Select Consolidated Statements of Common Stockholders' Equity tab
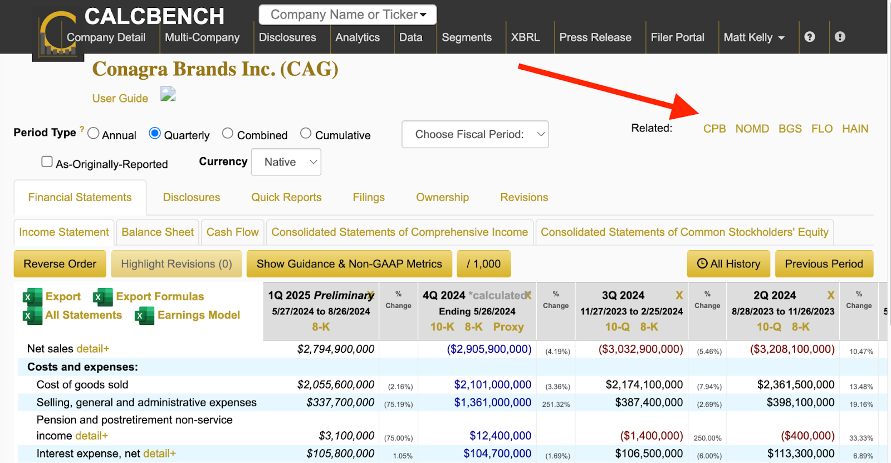This screenshot has height=463, width=891. pyautogui.click(x=684, y=232)
